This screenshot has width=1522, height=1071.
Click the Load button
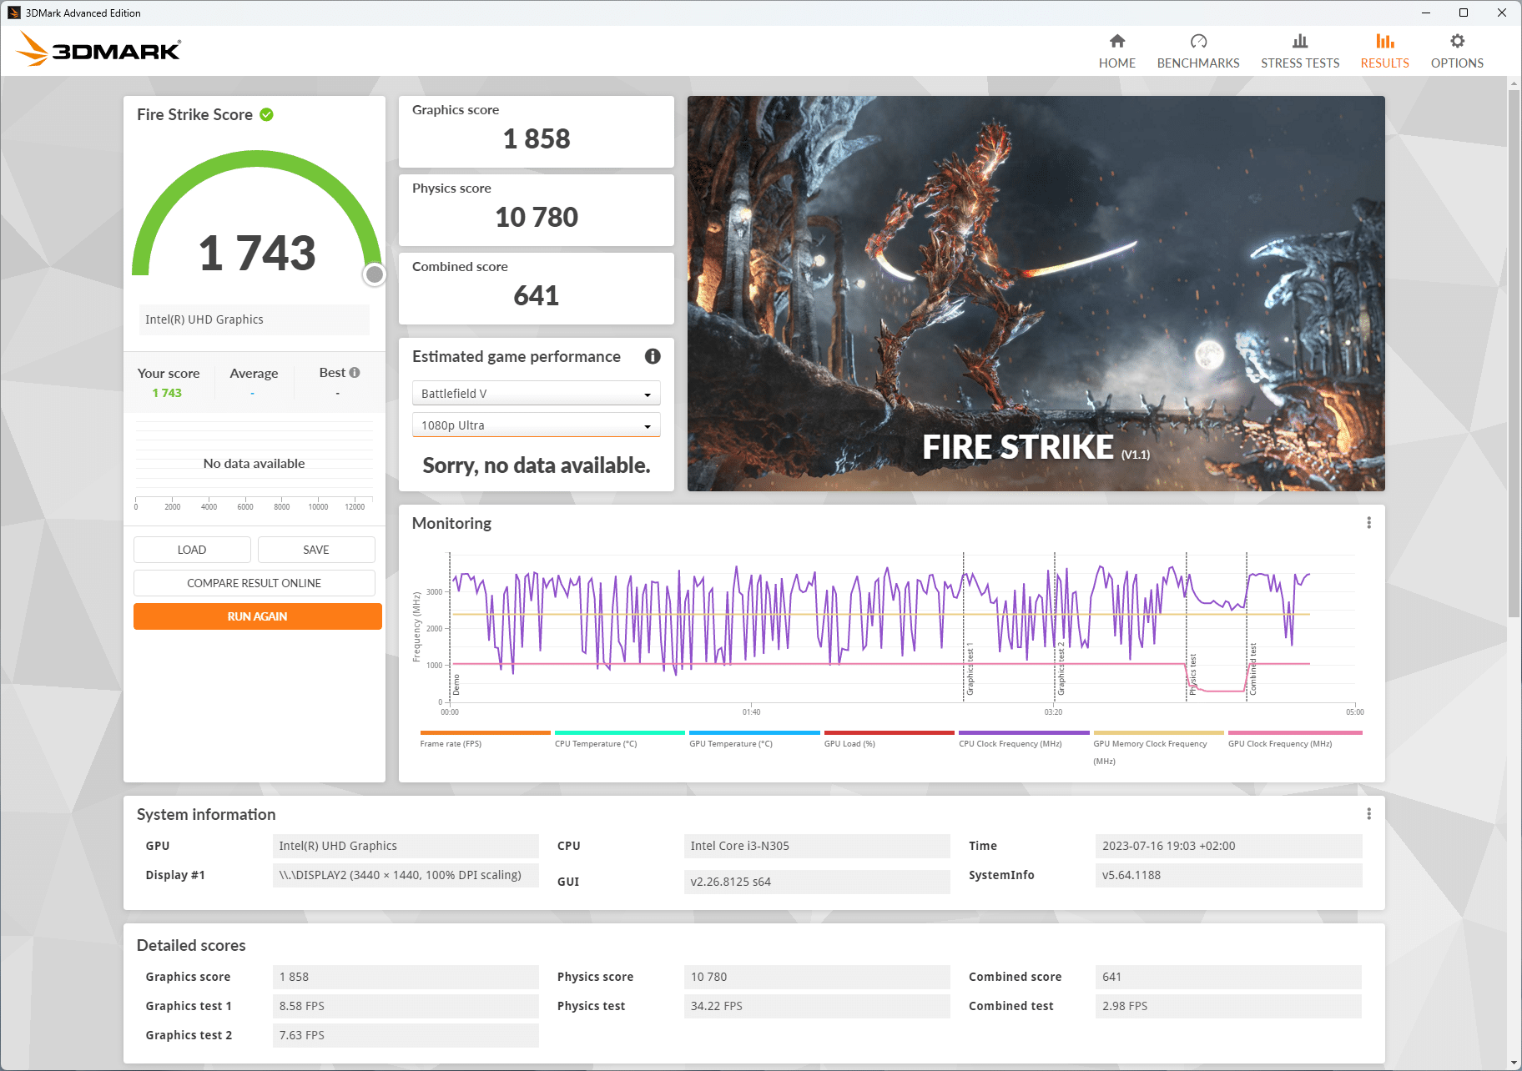click(192, 550)
